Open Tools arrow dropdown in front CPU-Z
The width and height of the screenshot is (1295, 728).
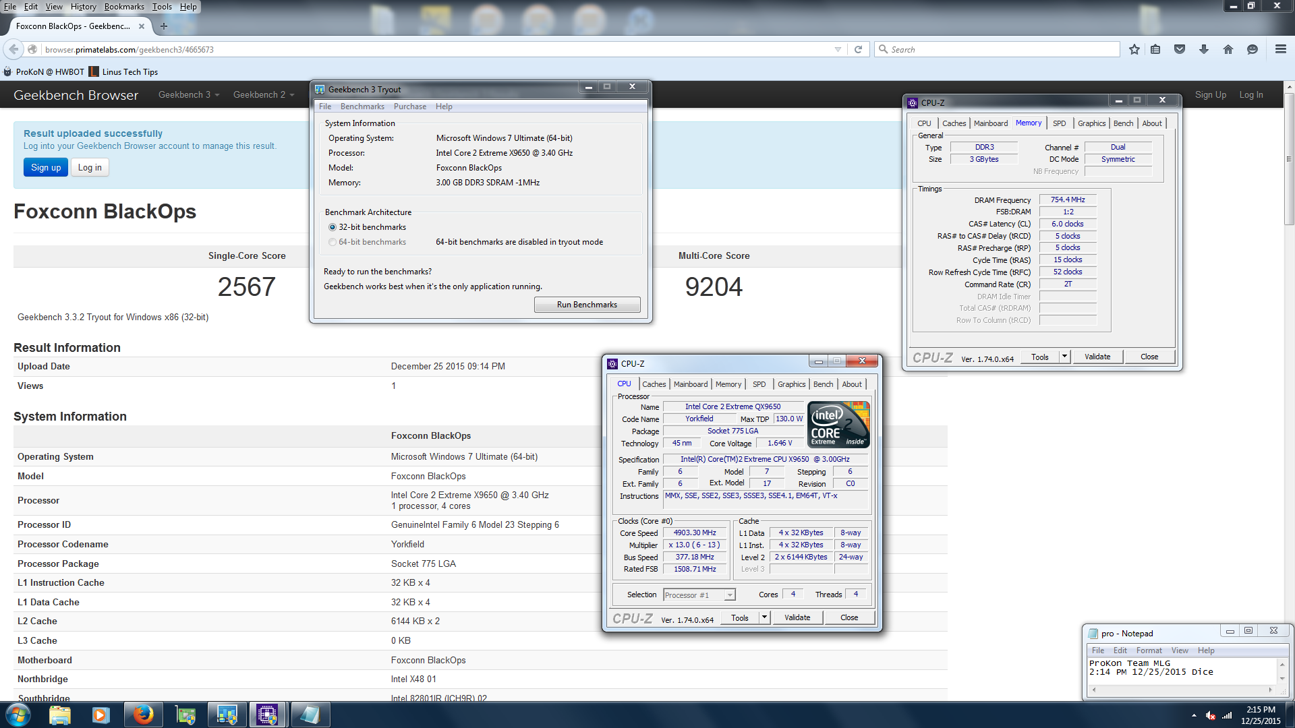[x=764, y=617]
